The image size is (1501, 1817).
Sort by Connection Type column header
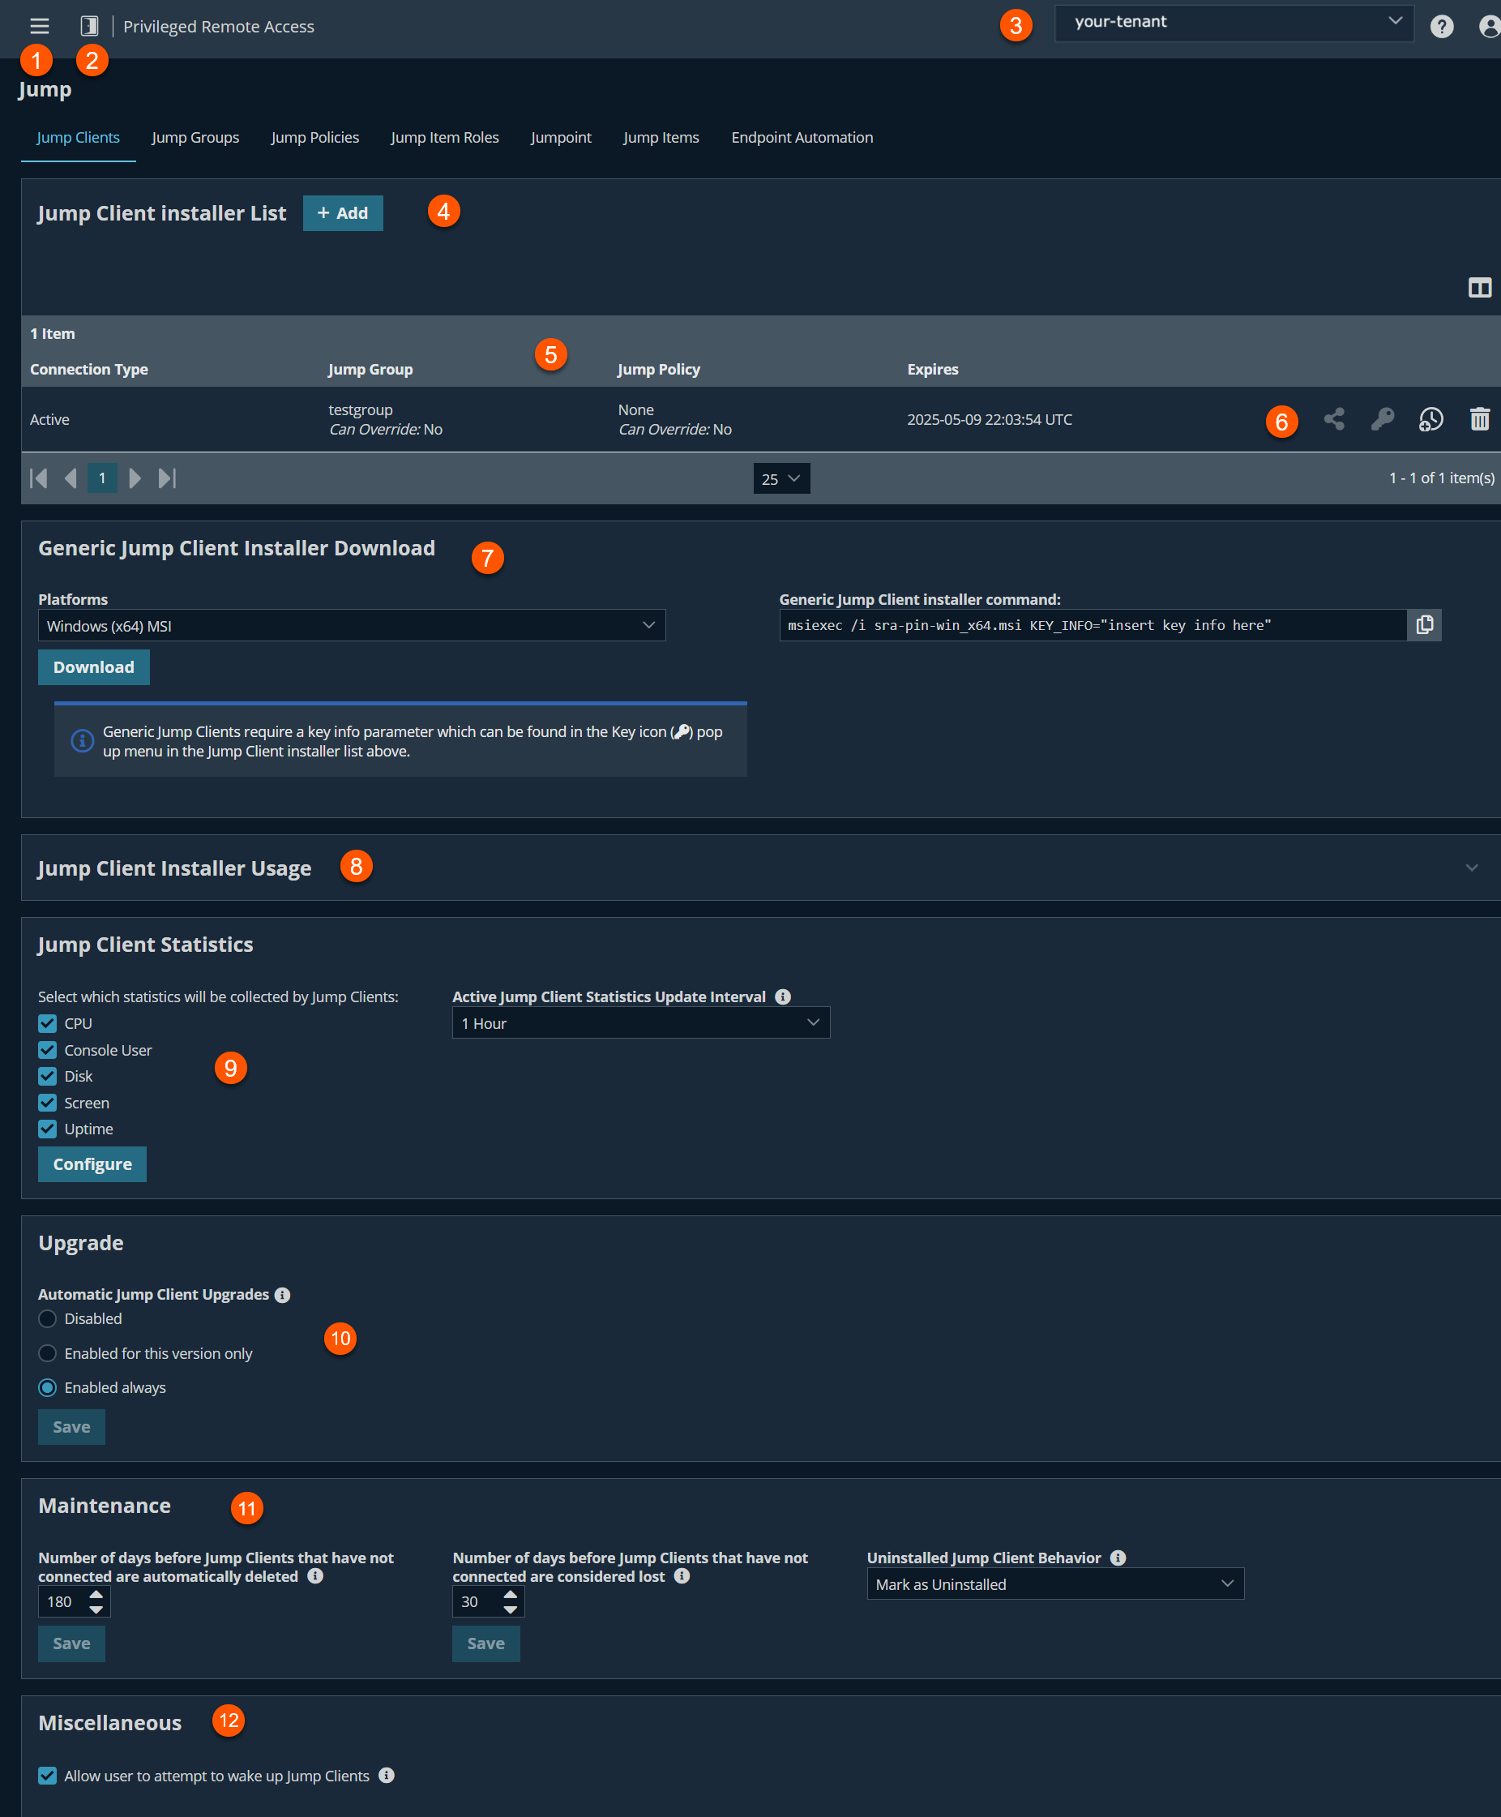pyautogui.click(x=89, y=369)
